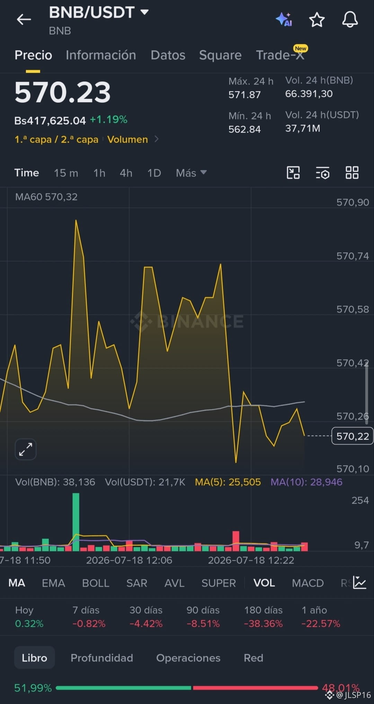
Task: Tap the buy/sell ratio bar
Action: click(187, 688)
